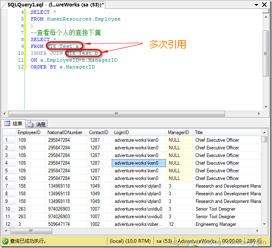Click the messages document icon on 消息 tab

pos(31,124)
